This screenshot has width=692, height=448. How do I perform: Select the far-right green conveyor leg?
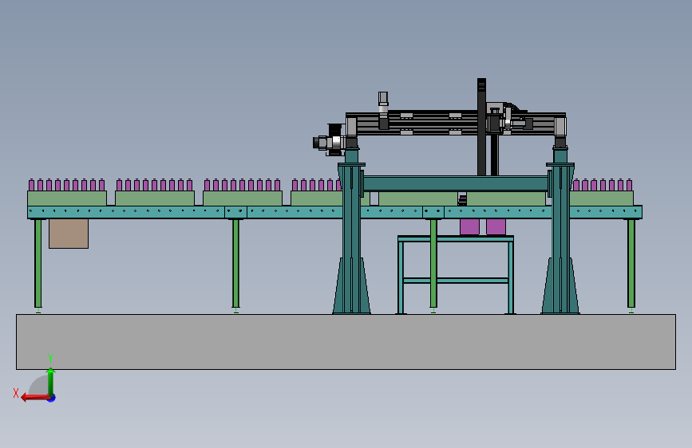[631, 263]
